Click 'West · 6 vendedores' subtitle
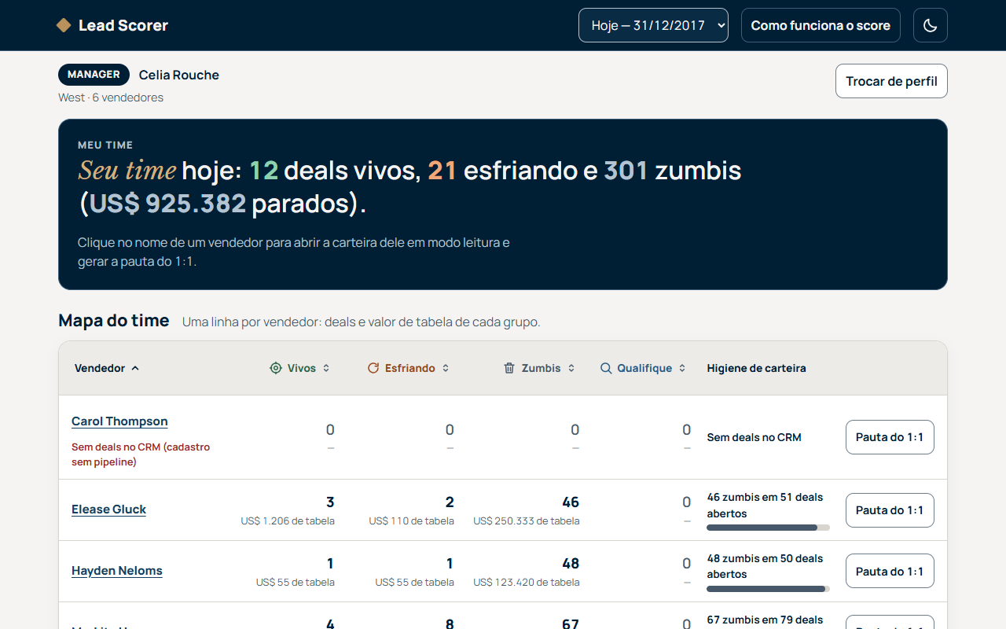This screenshot has width=1006, height=629. [x=111, y=97]
